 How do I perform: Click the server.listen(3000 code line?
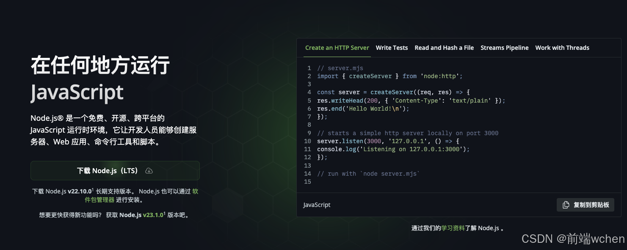coord(388,141)
